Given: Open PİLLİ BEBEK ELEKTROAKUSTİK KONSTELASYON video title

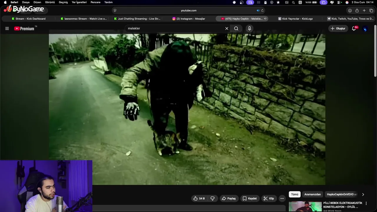Looking at the screenshot, I should (x=343, y=205).
